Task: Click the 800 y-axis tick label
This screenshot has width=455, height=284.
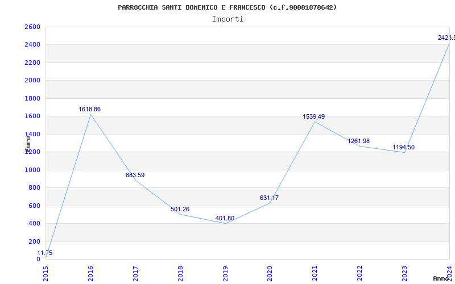Action: pyautogui.click(x=35, y=188)
